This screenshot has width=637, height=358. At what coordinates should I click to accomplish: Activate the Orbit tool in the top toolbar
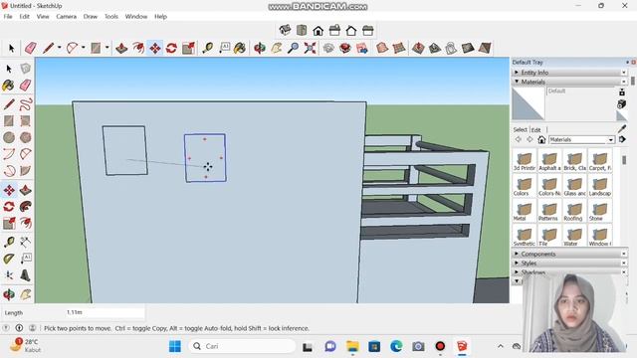(x=260, y=48)
